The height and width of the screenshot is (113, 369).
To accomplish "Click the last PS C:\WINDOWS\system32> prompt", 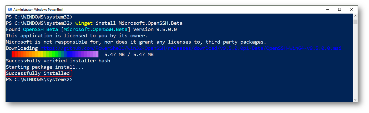I will coord(39,80).
